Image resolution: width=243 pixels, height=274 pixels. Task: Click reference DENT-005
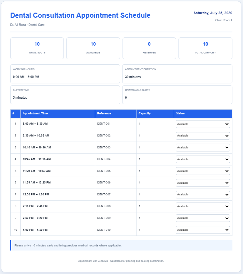point(104,171)
